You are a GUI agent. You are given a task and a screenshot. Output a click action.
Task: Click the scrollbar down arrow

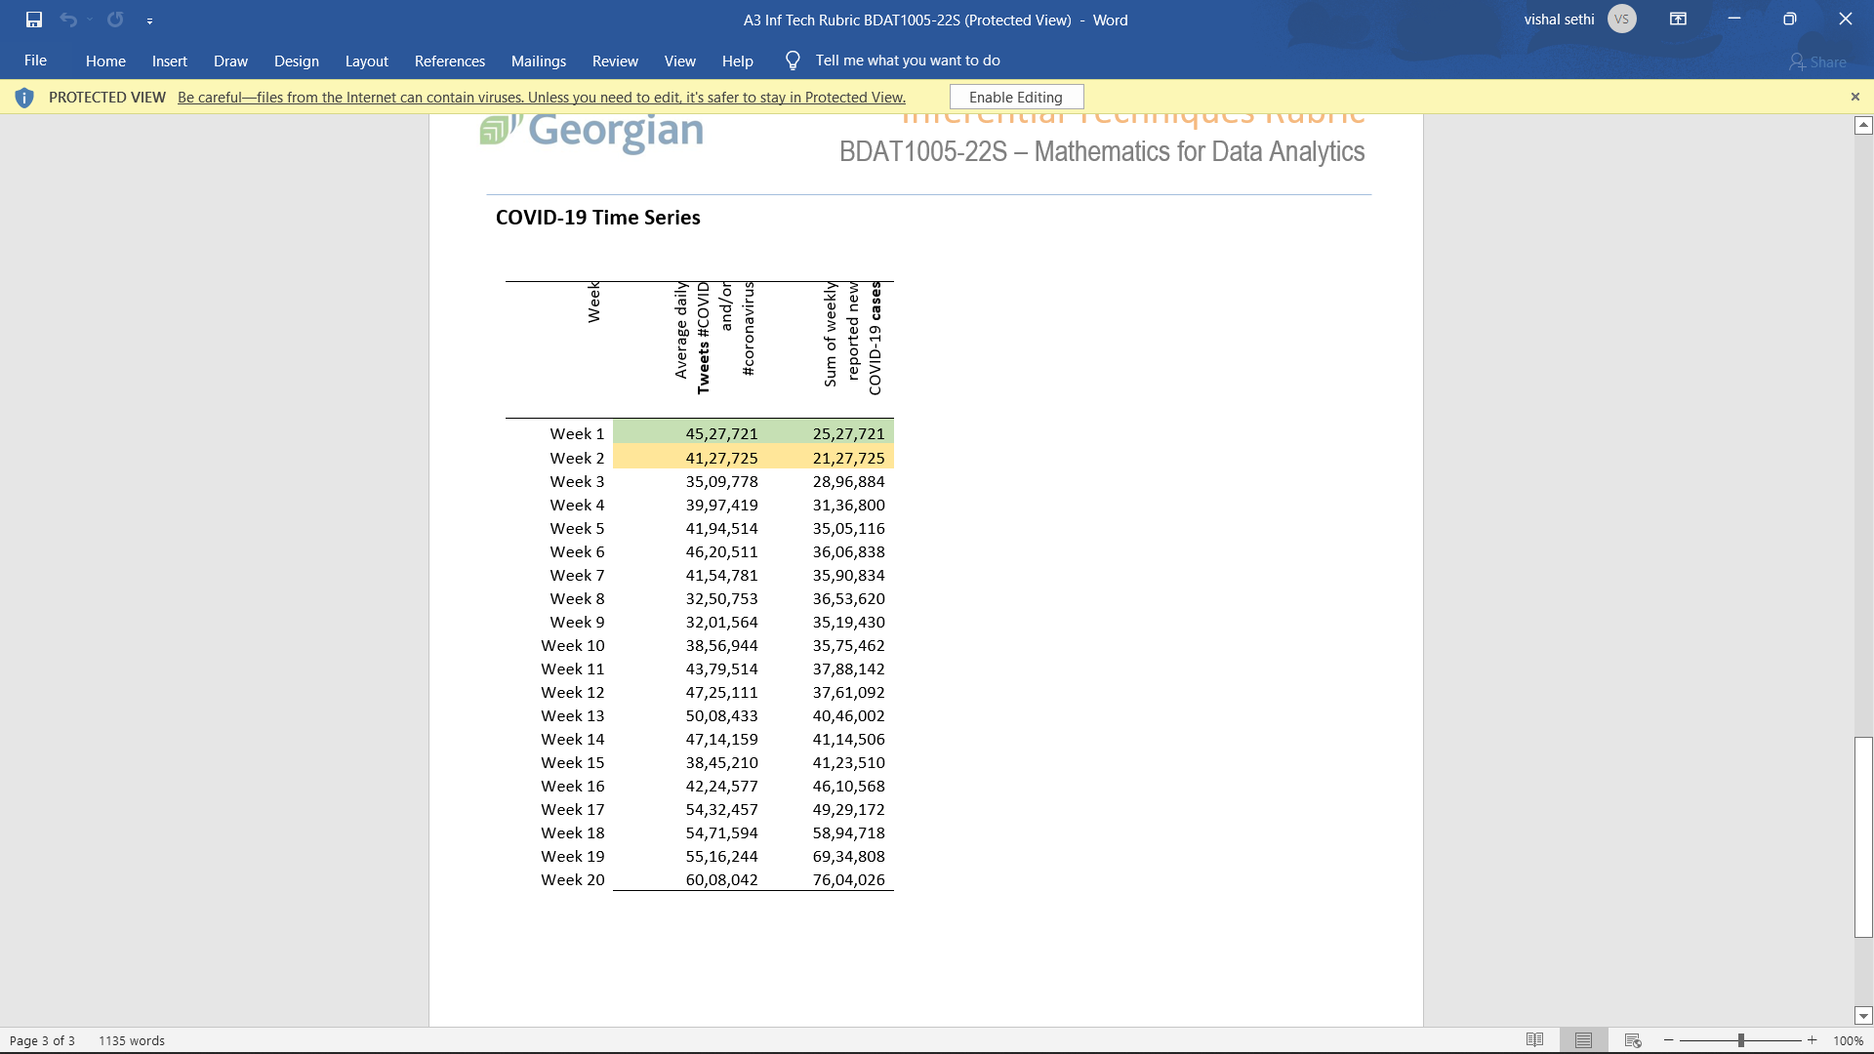1863,1016
